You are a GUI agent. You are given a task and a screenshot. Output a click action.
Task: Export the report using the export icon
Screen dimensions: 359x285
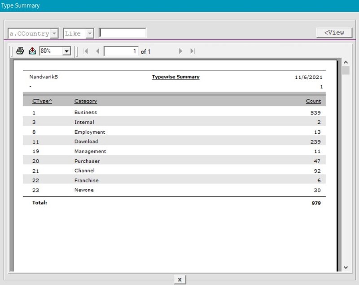pos(32,51)
